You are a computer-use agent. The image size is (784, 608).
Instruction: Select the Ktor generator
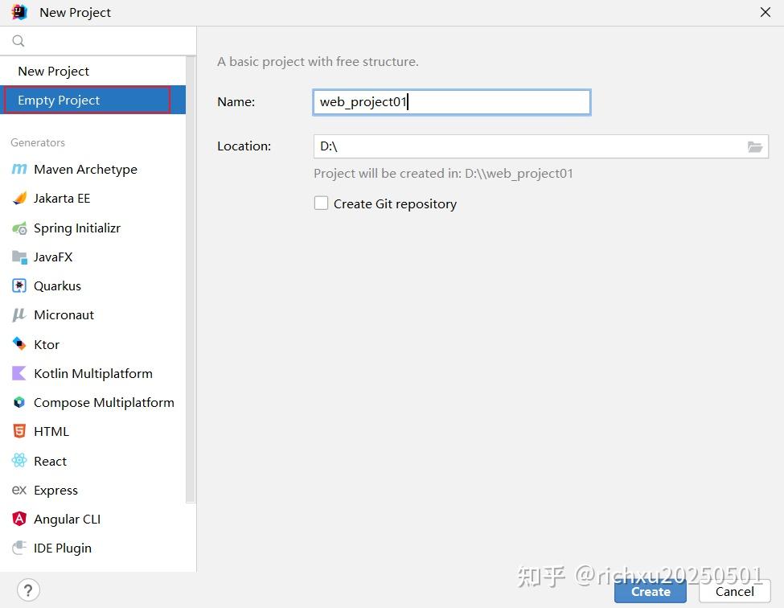tap(47, 344)
